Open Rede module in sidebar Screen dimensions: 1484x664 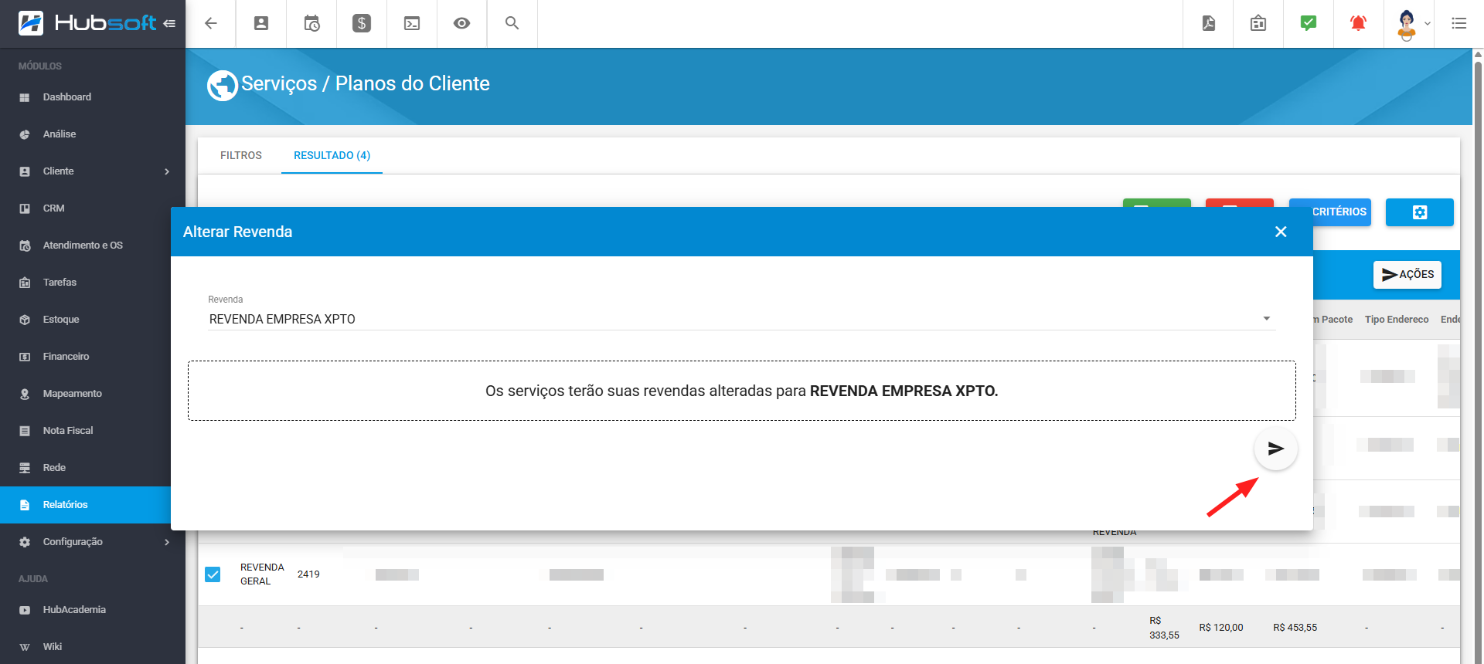tap(85, 468)
